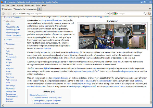Jump to 1 History of computing section
Screen dimensions: 153x108
coord(37,95)
